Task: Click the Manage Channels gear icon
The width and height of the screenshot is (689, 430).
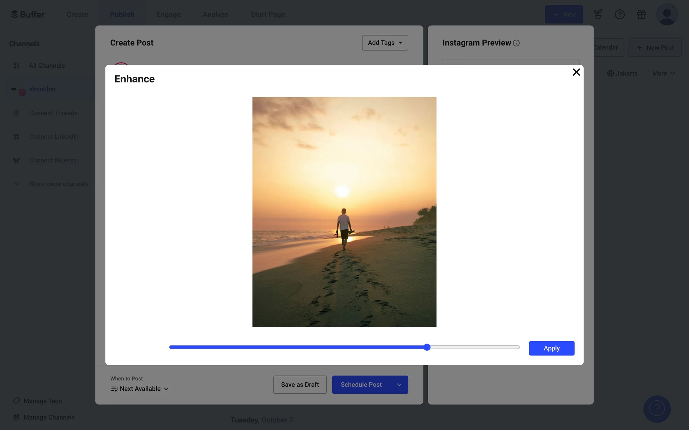Action: pos(17,417)
